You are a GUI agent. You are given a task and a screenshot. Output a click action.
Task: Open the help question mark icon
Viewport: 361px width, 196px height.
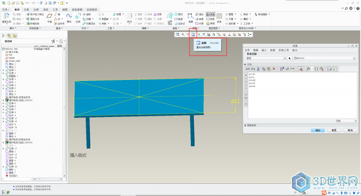358,8
